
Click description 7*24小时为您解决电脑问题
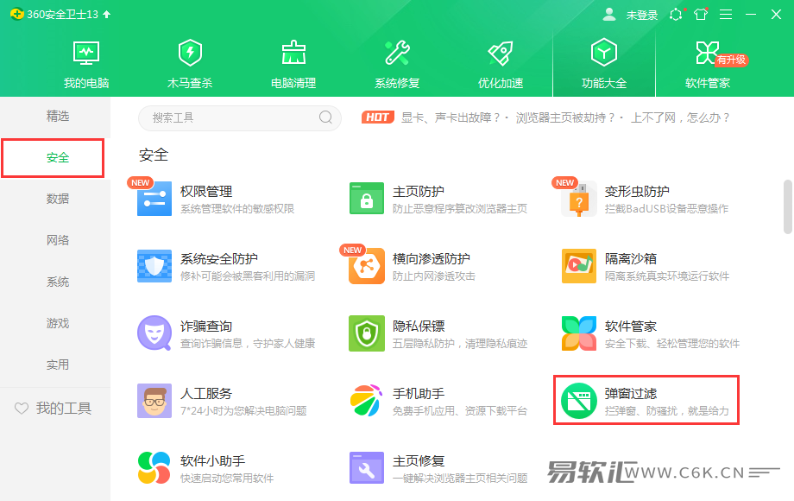(243, 411)
